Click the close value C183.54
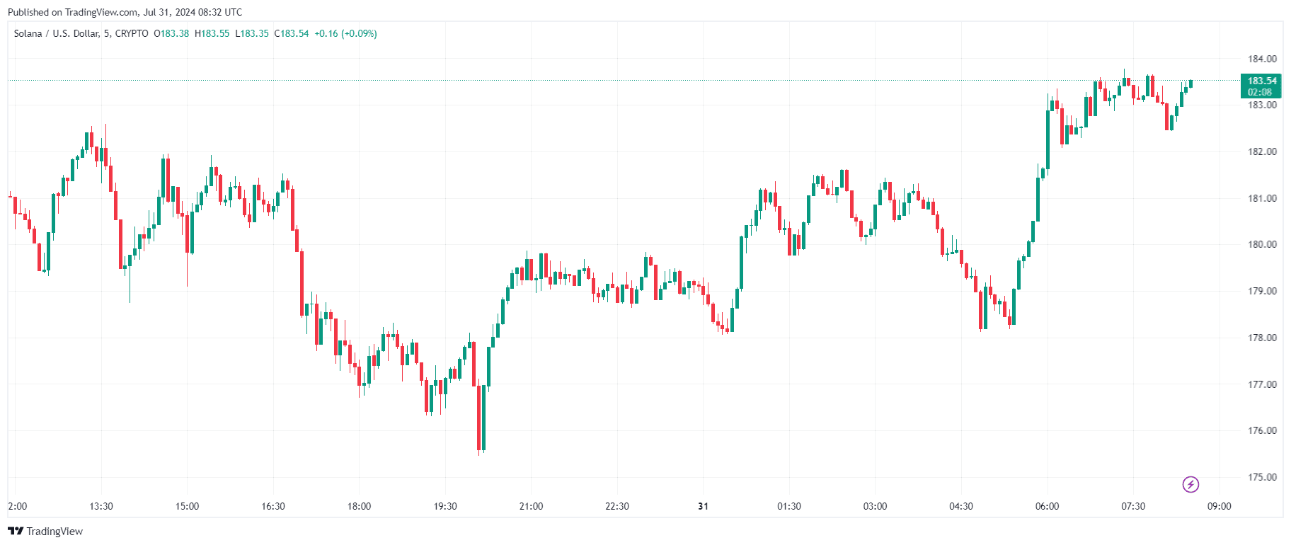The image size is (1291, 545). point(292,33)
